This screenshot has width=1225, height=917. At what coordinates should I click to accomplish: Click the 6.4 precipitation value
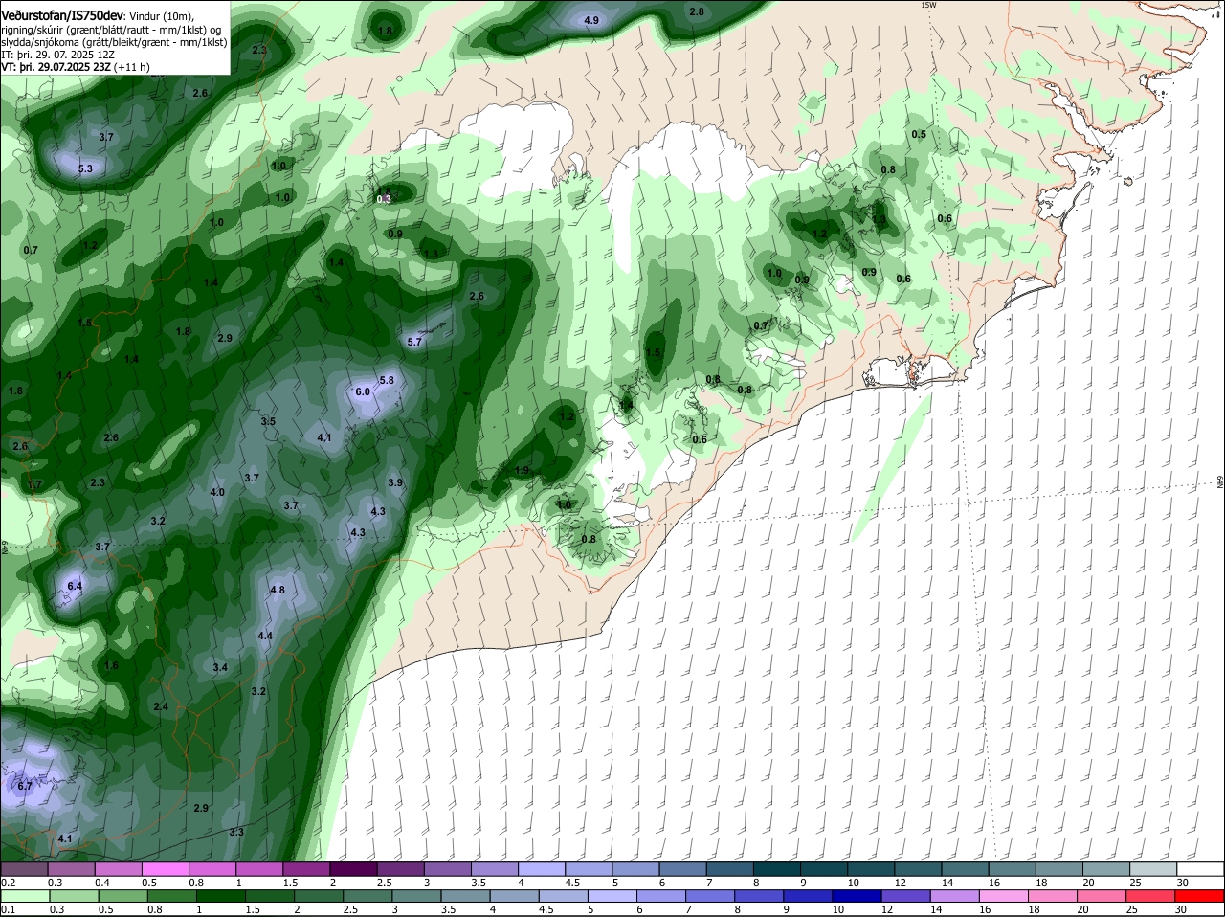coord(75,586)
